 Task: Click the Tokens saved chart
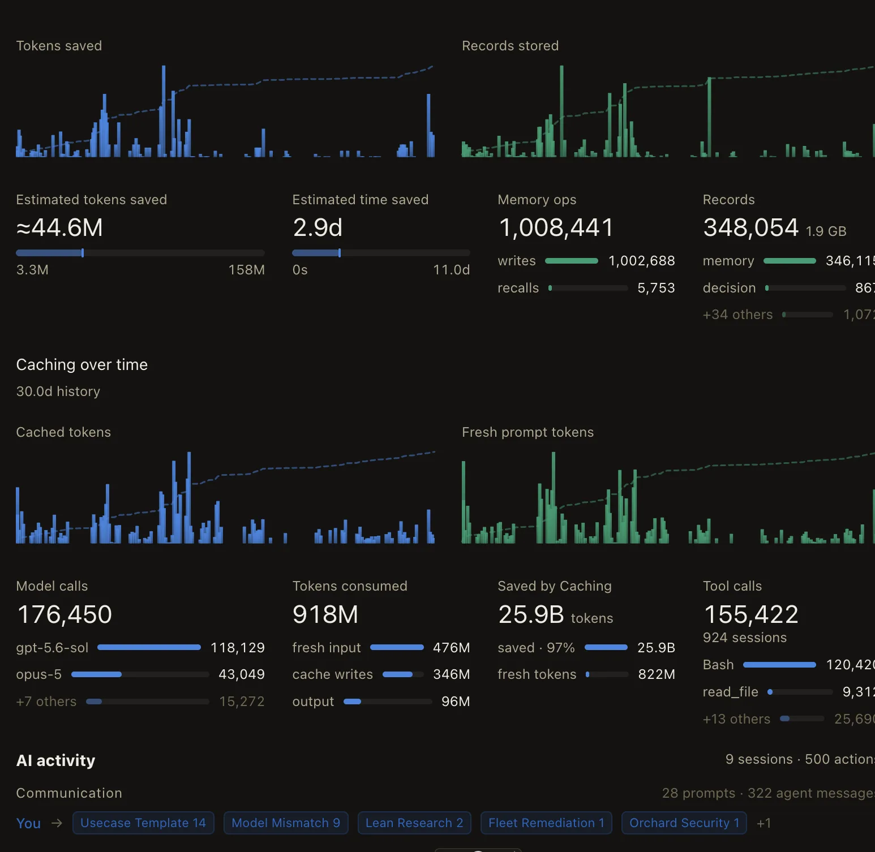[225, 111]
